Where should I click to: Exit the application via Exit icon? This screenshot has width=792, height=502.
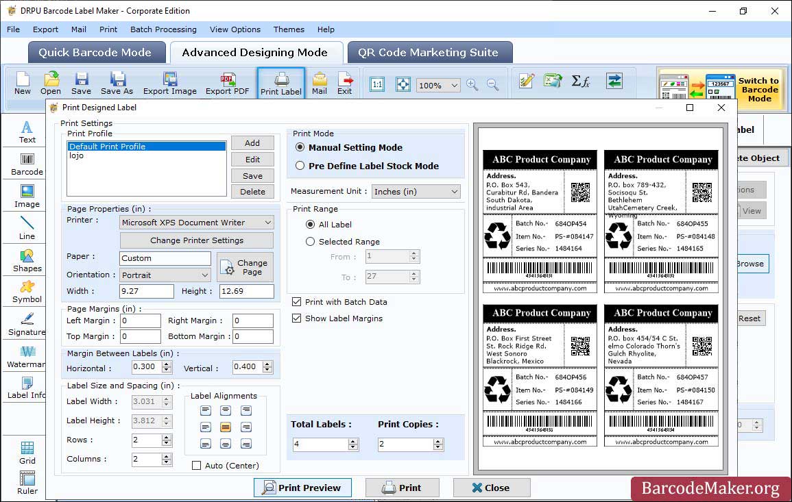coord(344,84)
